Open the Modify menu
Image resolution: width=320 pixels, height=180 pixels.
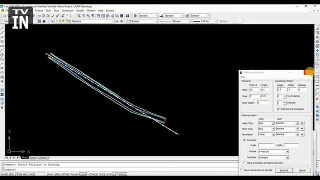coord(80,10)
